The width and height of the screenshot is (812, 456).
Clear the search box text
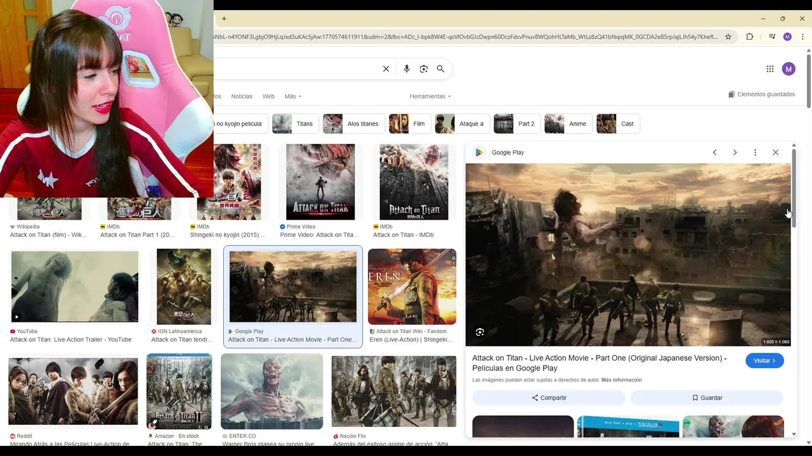(386, 69)
